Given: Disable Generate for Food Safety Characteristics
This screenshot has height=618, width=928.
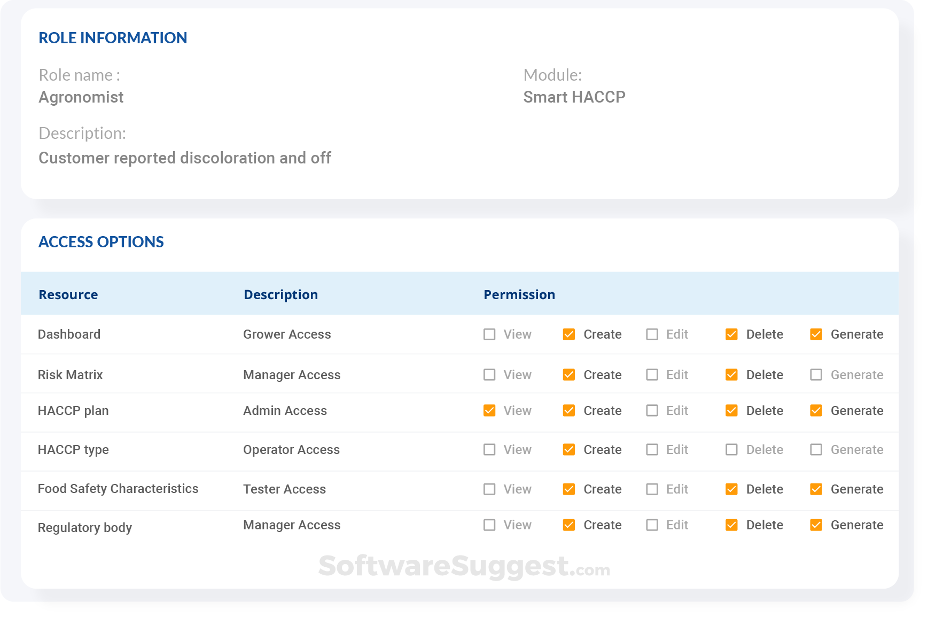Looking at the screenshot, I should [816, 489].
